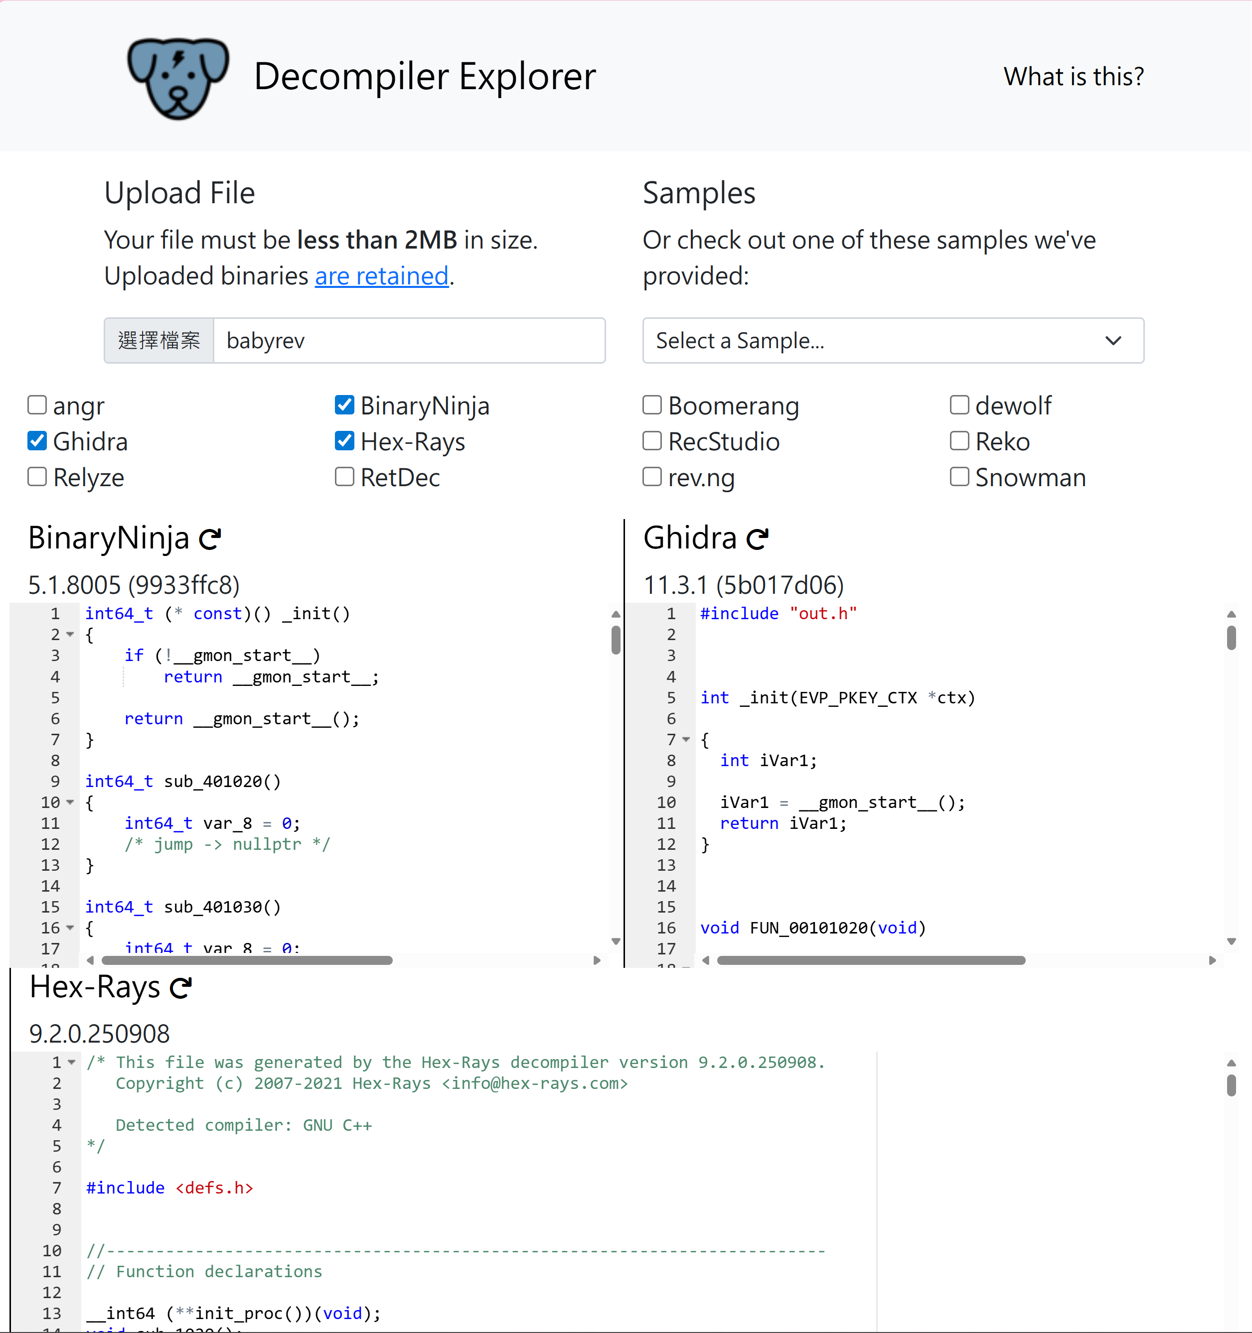Uncheck the Hex-Rays decompiler checkbox
Screen dimensions: 1252x1333
pyautogui.click(x=344, y=440)
